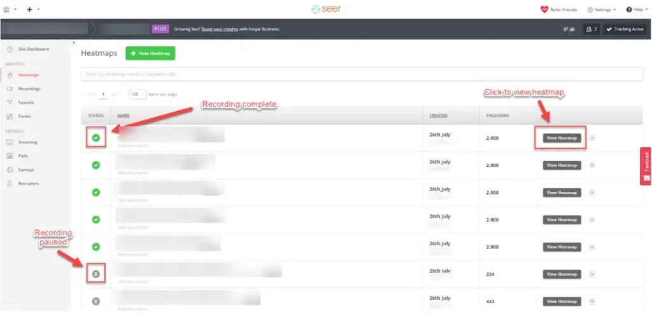Viewport: 652px width, 317px height.
Task: Sort by the Created column header
Action: tap(438, 116)
